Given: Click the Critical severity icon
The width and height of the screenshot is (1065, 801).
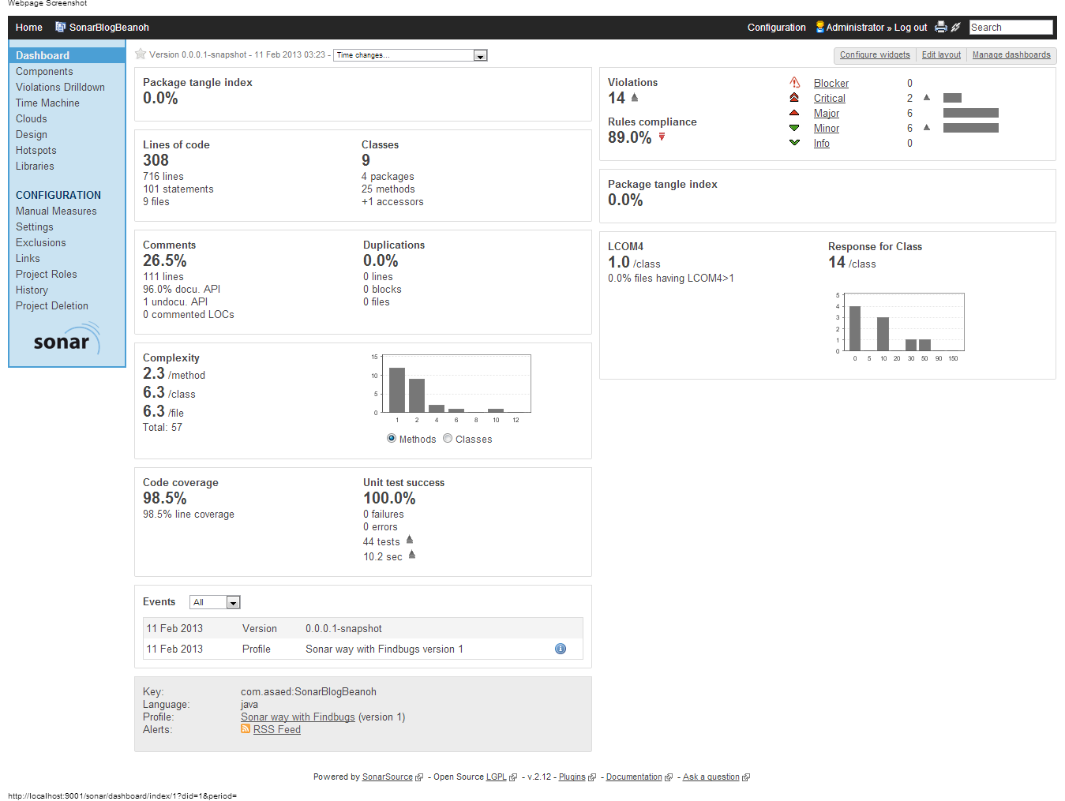Looking at the screenshot, I should point(795,98).
